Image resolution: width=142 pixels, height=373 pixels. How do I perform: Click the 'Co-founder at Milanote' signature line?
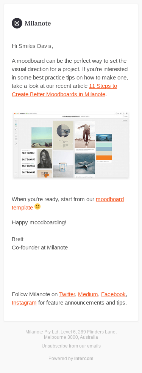[x=40, y=248]
